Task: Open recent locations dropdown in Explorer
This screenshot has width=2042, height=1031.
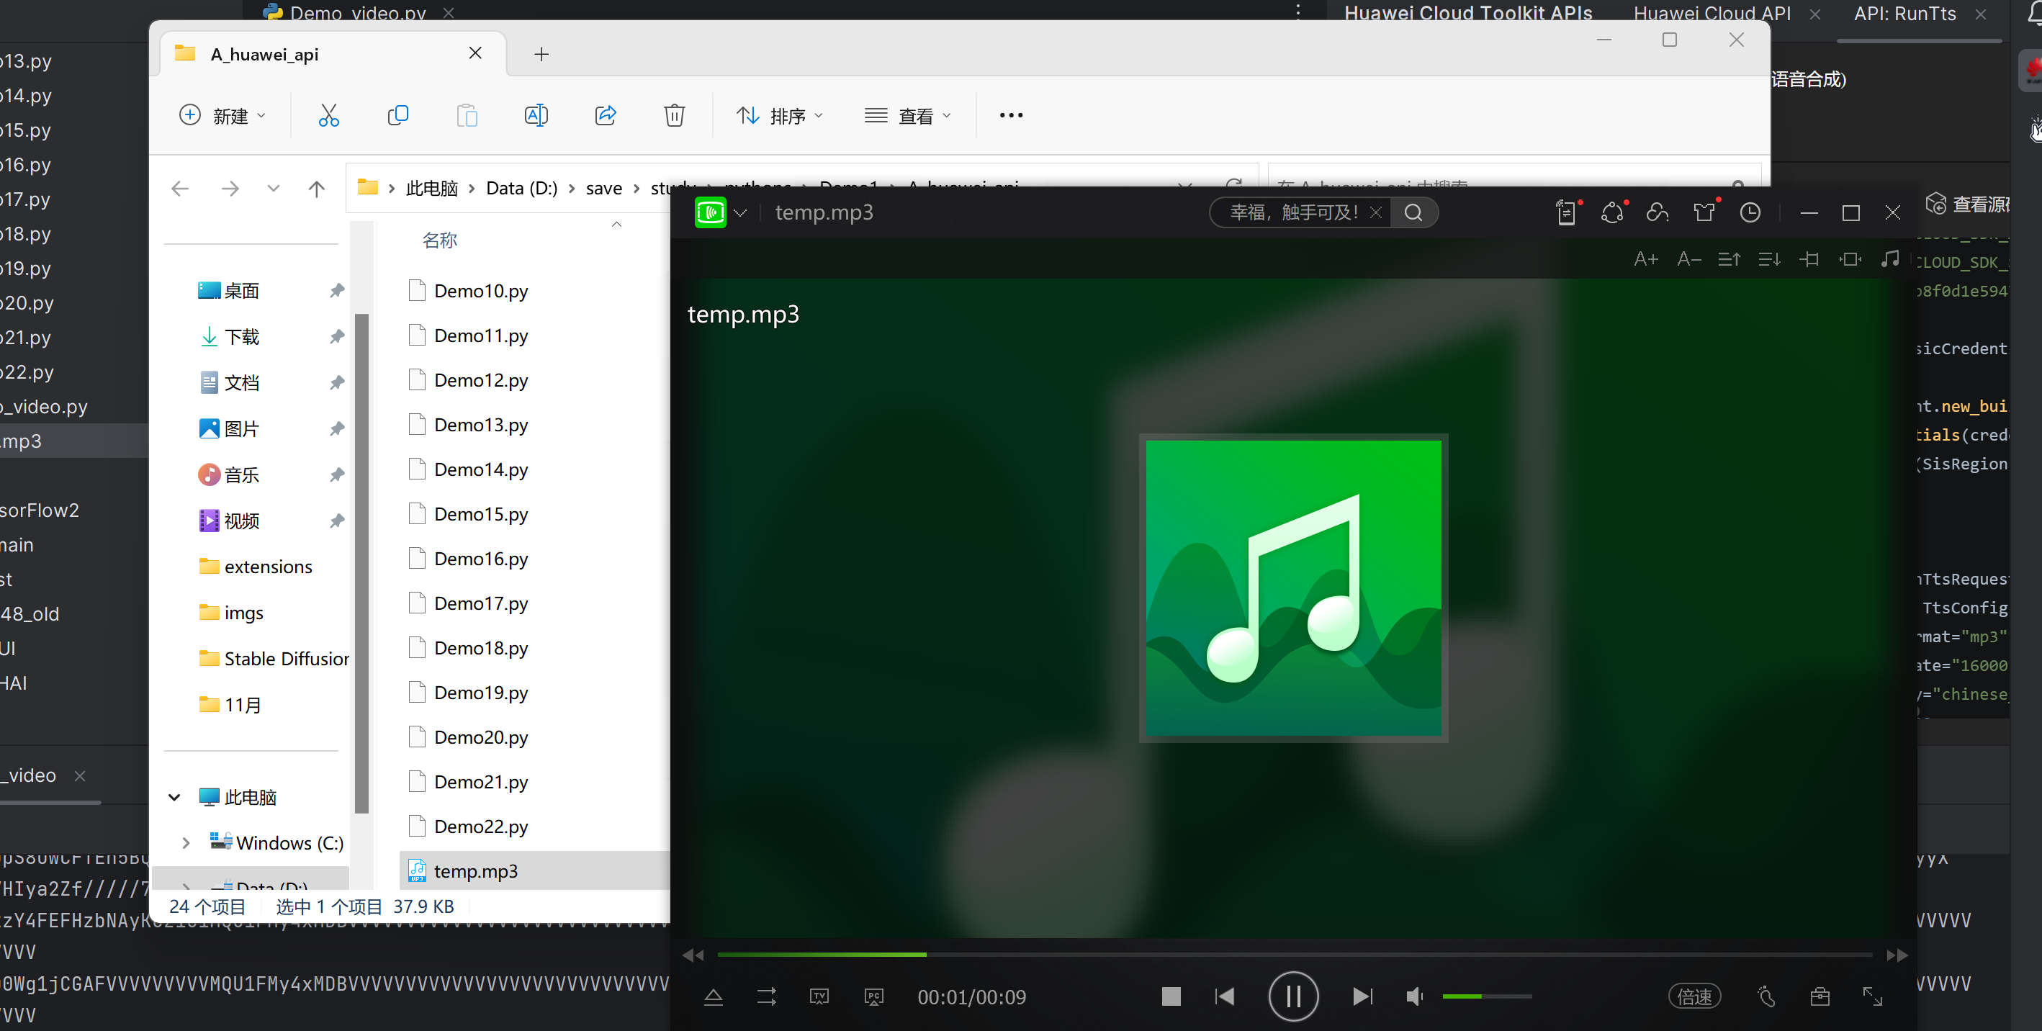Action: click(x=274, y=189)
